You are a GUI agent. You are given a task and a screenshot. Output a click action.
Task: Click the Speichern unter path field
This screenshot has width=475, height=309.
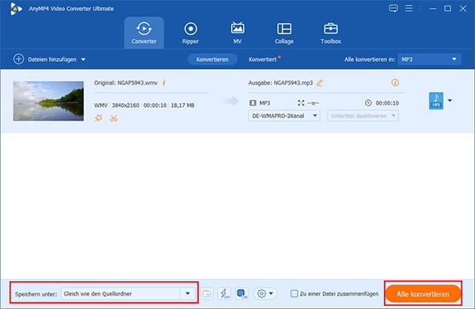120,293
